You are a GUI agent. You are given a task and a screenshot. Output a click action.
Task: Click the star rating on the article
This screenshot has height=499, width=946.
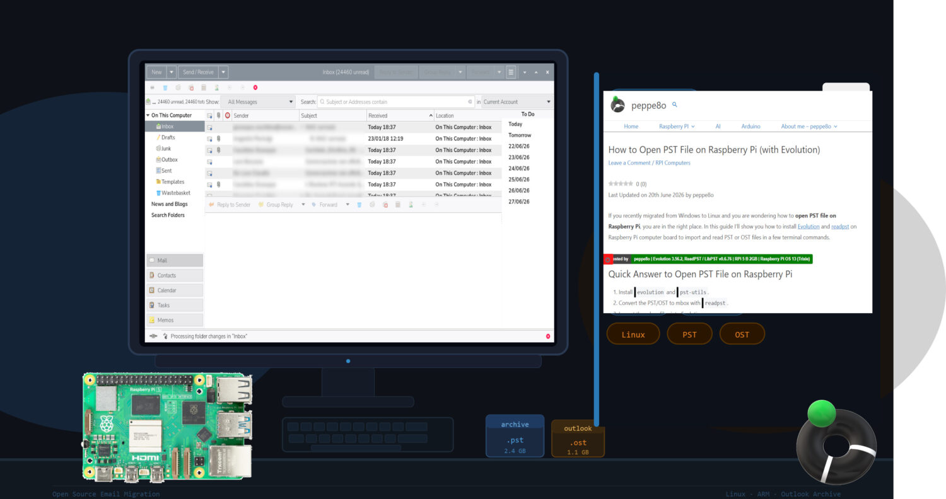[x=621, y=184]
